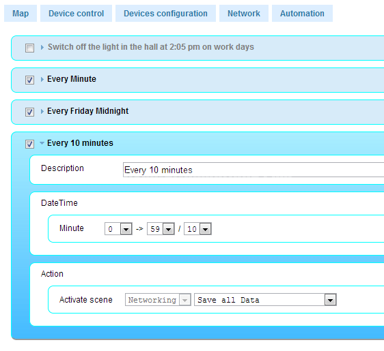Image resolution: width=384 pixels, height=351 pixels.
Task: Uncheck the Every Friday Midnight checkbox
Action: pos(29,112)
